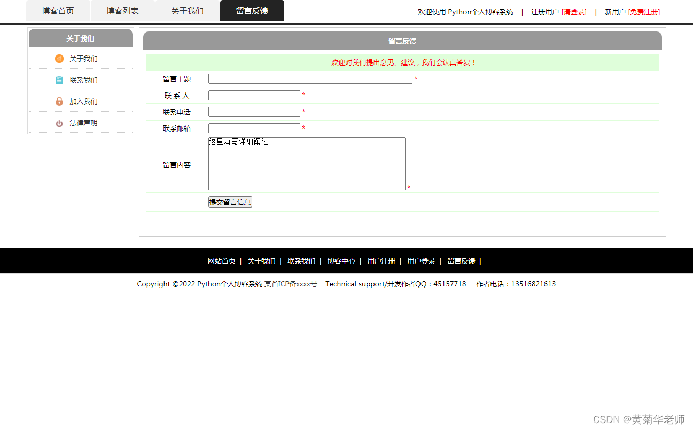Click the 联系我们 footer link
The height and width of the screenshot is (430, 693).
click(301, 261)
